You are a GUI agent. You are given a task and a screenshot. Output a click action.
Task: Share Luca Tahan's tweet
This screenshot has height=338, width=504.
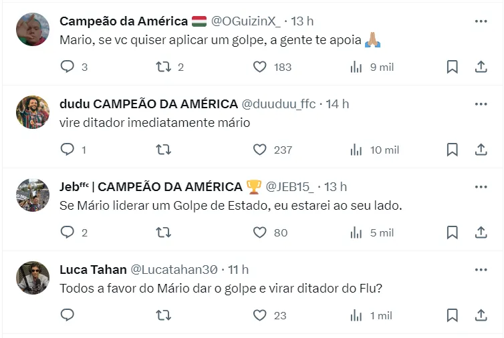[x=481, y=315]
